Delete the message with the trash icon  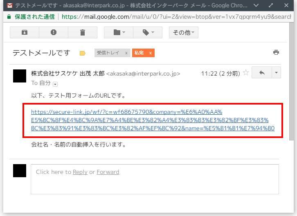tap(83, 32)
